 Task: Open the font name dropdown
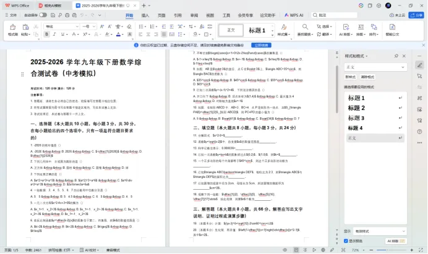tap(77, 27)
